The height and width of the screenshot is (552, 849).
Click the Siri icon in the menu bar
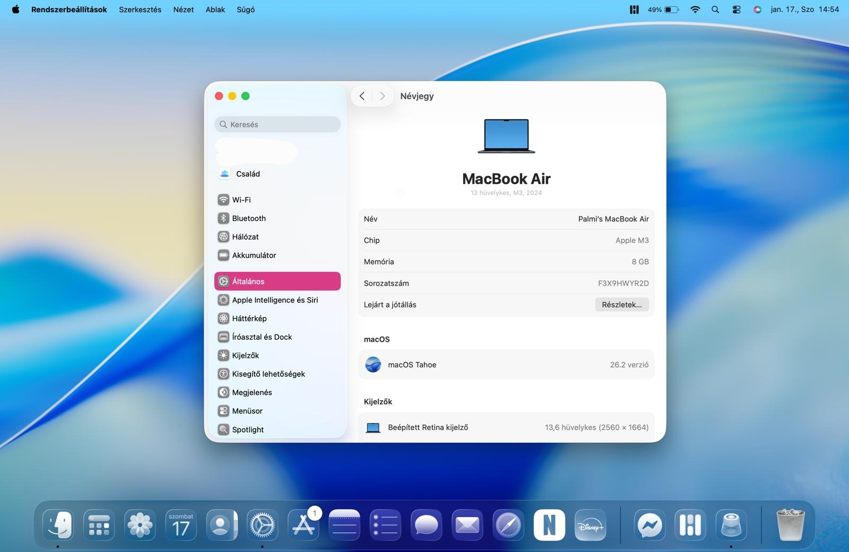(x=757, y=10)
